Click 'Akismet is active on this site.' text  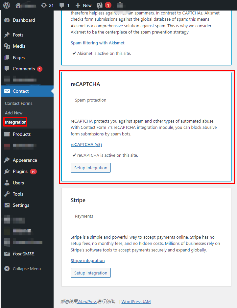104,54
